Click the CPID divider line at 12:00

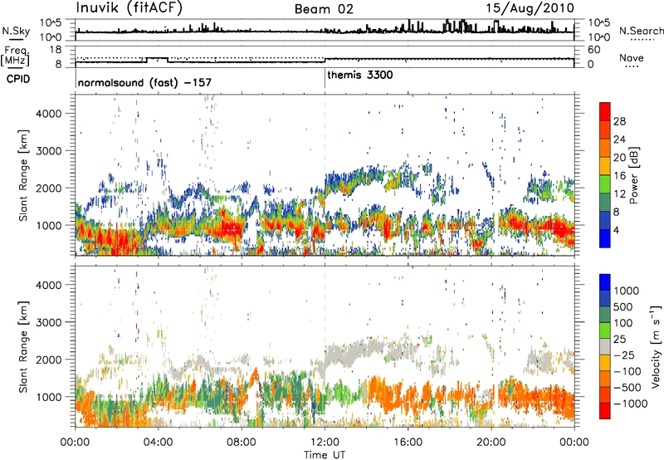click(325, 78)
